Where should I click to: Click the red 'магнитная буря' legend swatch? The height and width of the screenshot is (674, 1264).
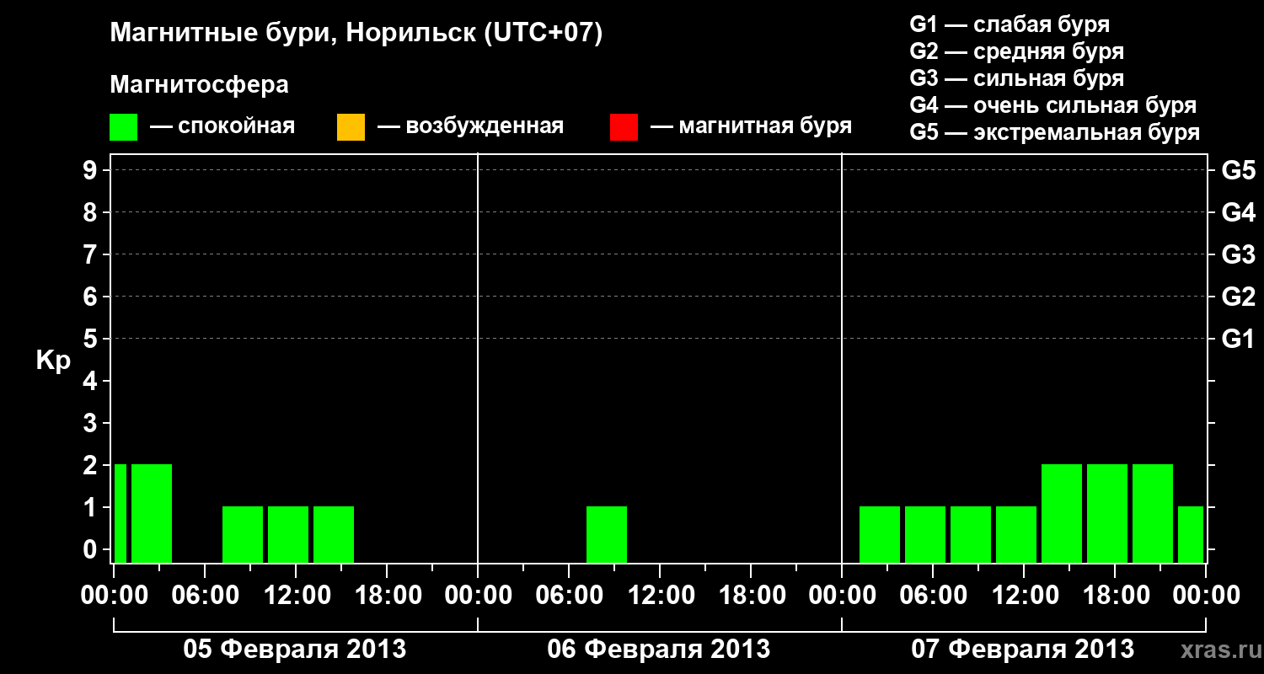(624, 127)
